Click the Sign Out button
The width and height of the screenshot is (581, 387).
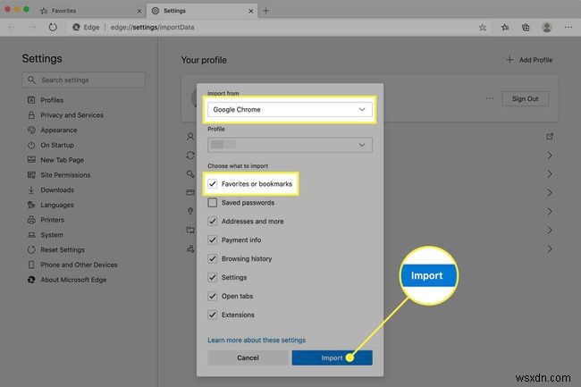[x=525, y=99]
